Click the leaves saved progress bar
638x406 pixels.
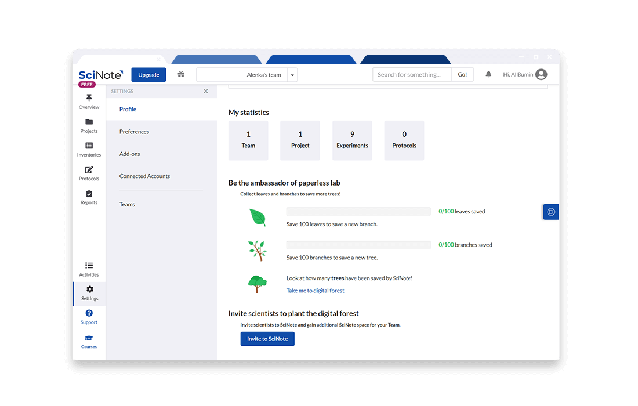(358, 211)
